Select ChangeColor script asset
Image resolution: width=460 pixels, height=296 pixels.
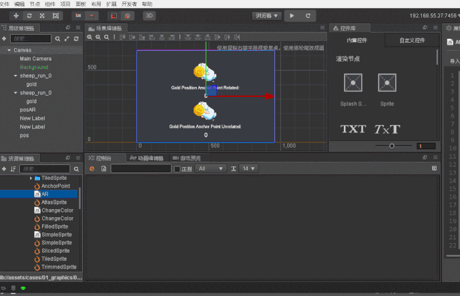(x=53, y=210)
